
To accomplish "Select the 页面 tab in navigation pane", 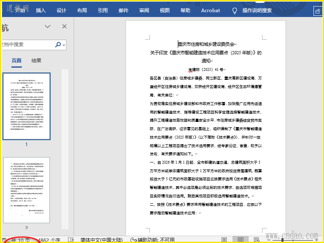I will pyautogui.click(x=17, y=61).
